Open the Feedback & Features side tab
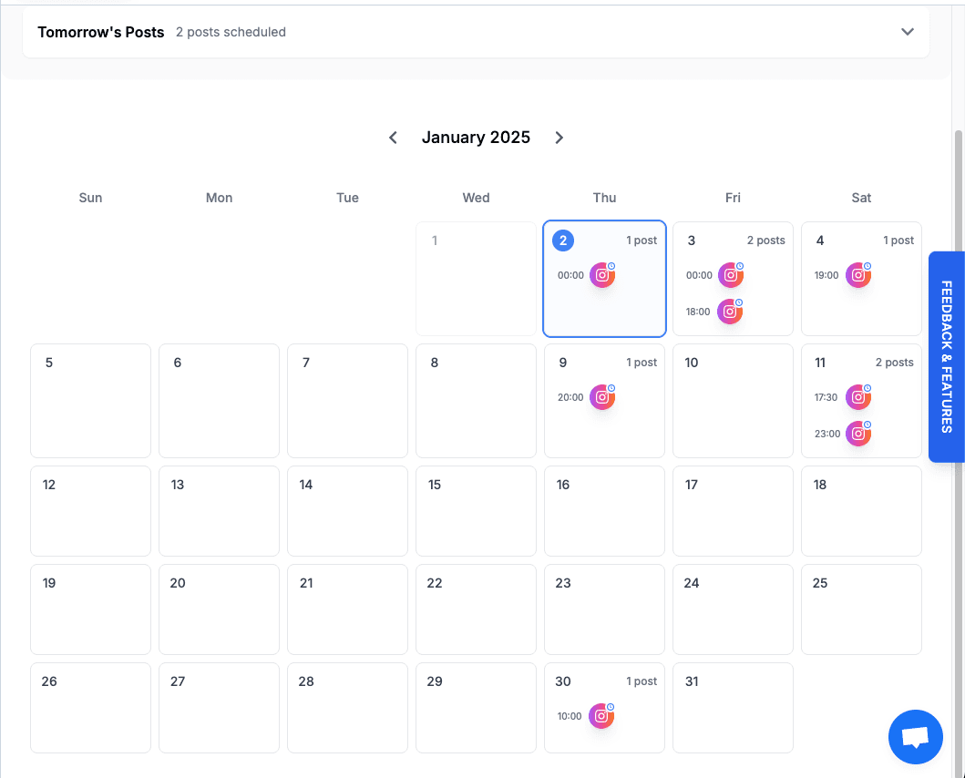 [x=947, y=357]
